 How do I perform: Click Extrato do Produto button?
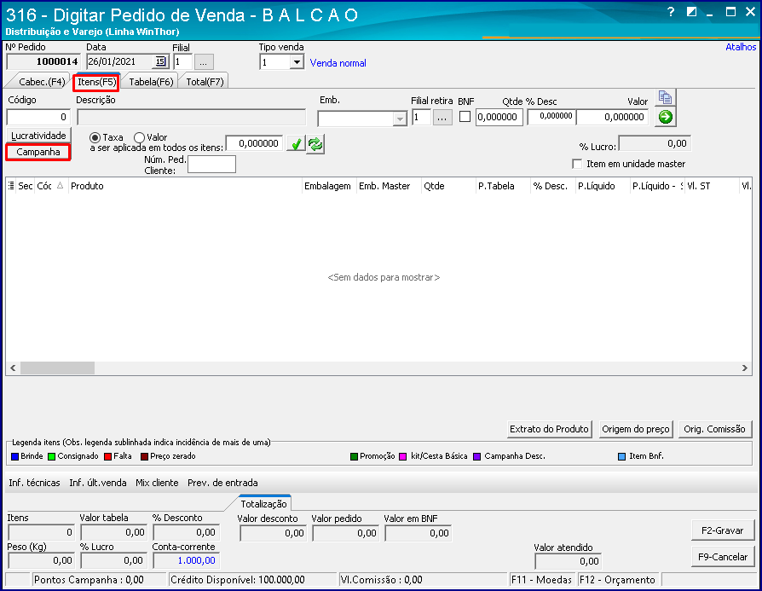[x=549, y=429]
